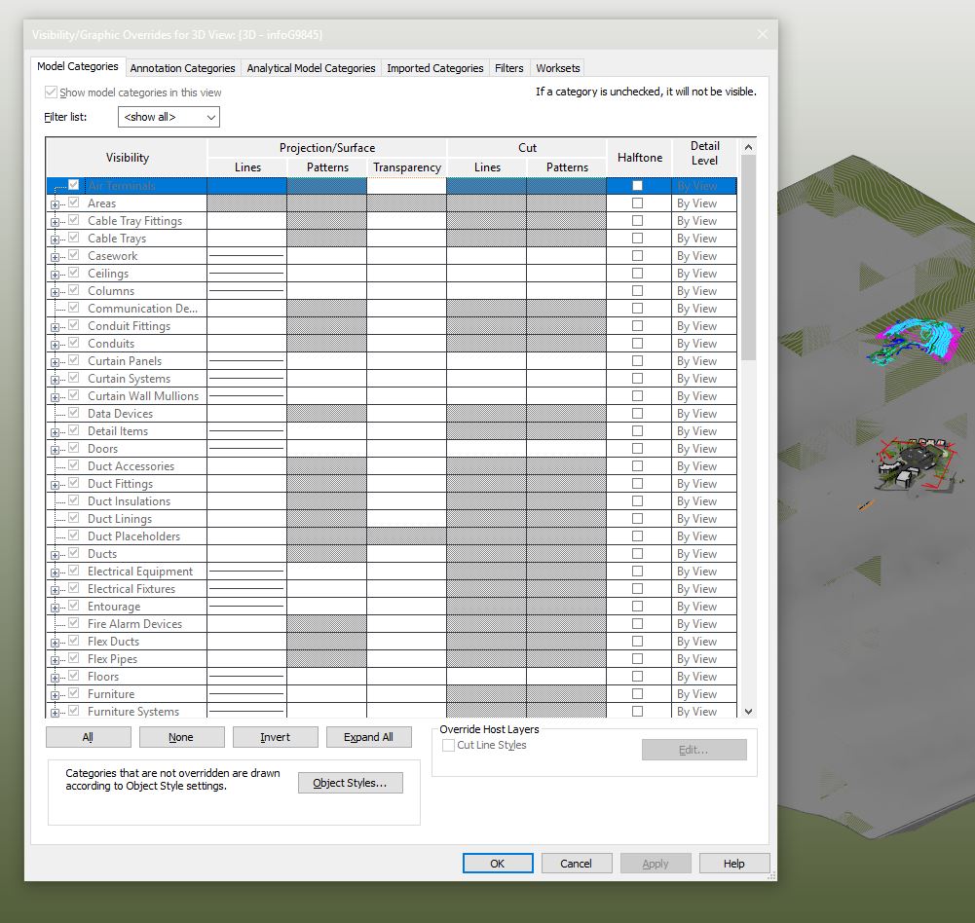This screenshot has width=975, height=923.
Task: Switch to Imported Categories tab
Action: [434, 68]
